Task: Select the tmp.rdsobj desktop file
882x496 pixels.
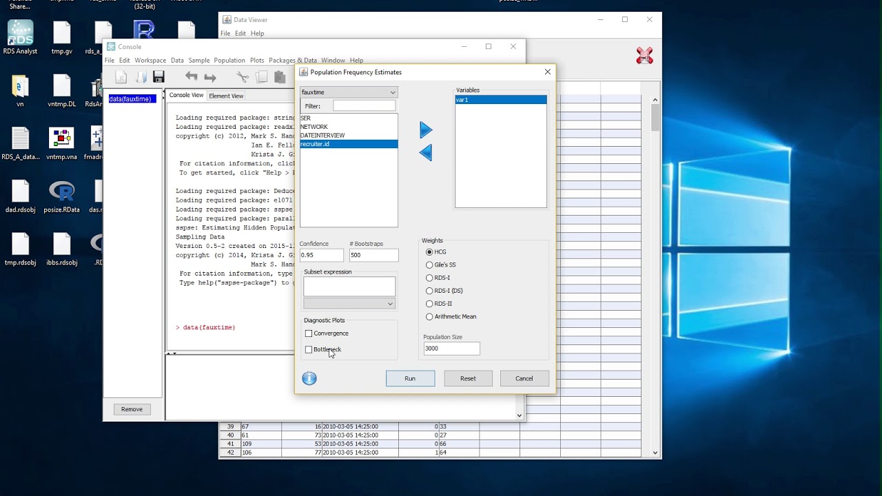Action: coord(20,249)
